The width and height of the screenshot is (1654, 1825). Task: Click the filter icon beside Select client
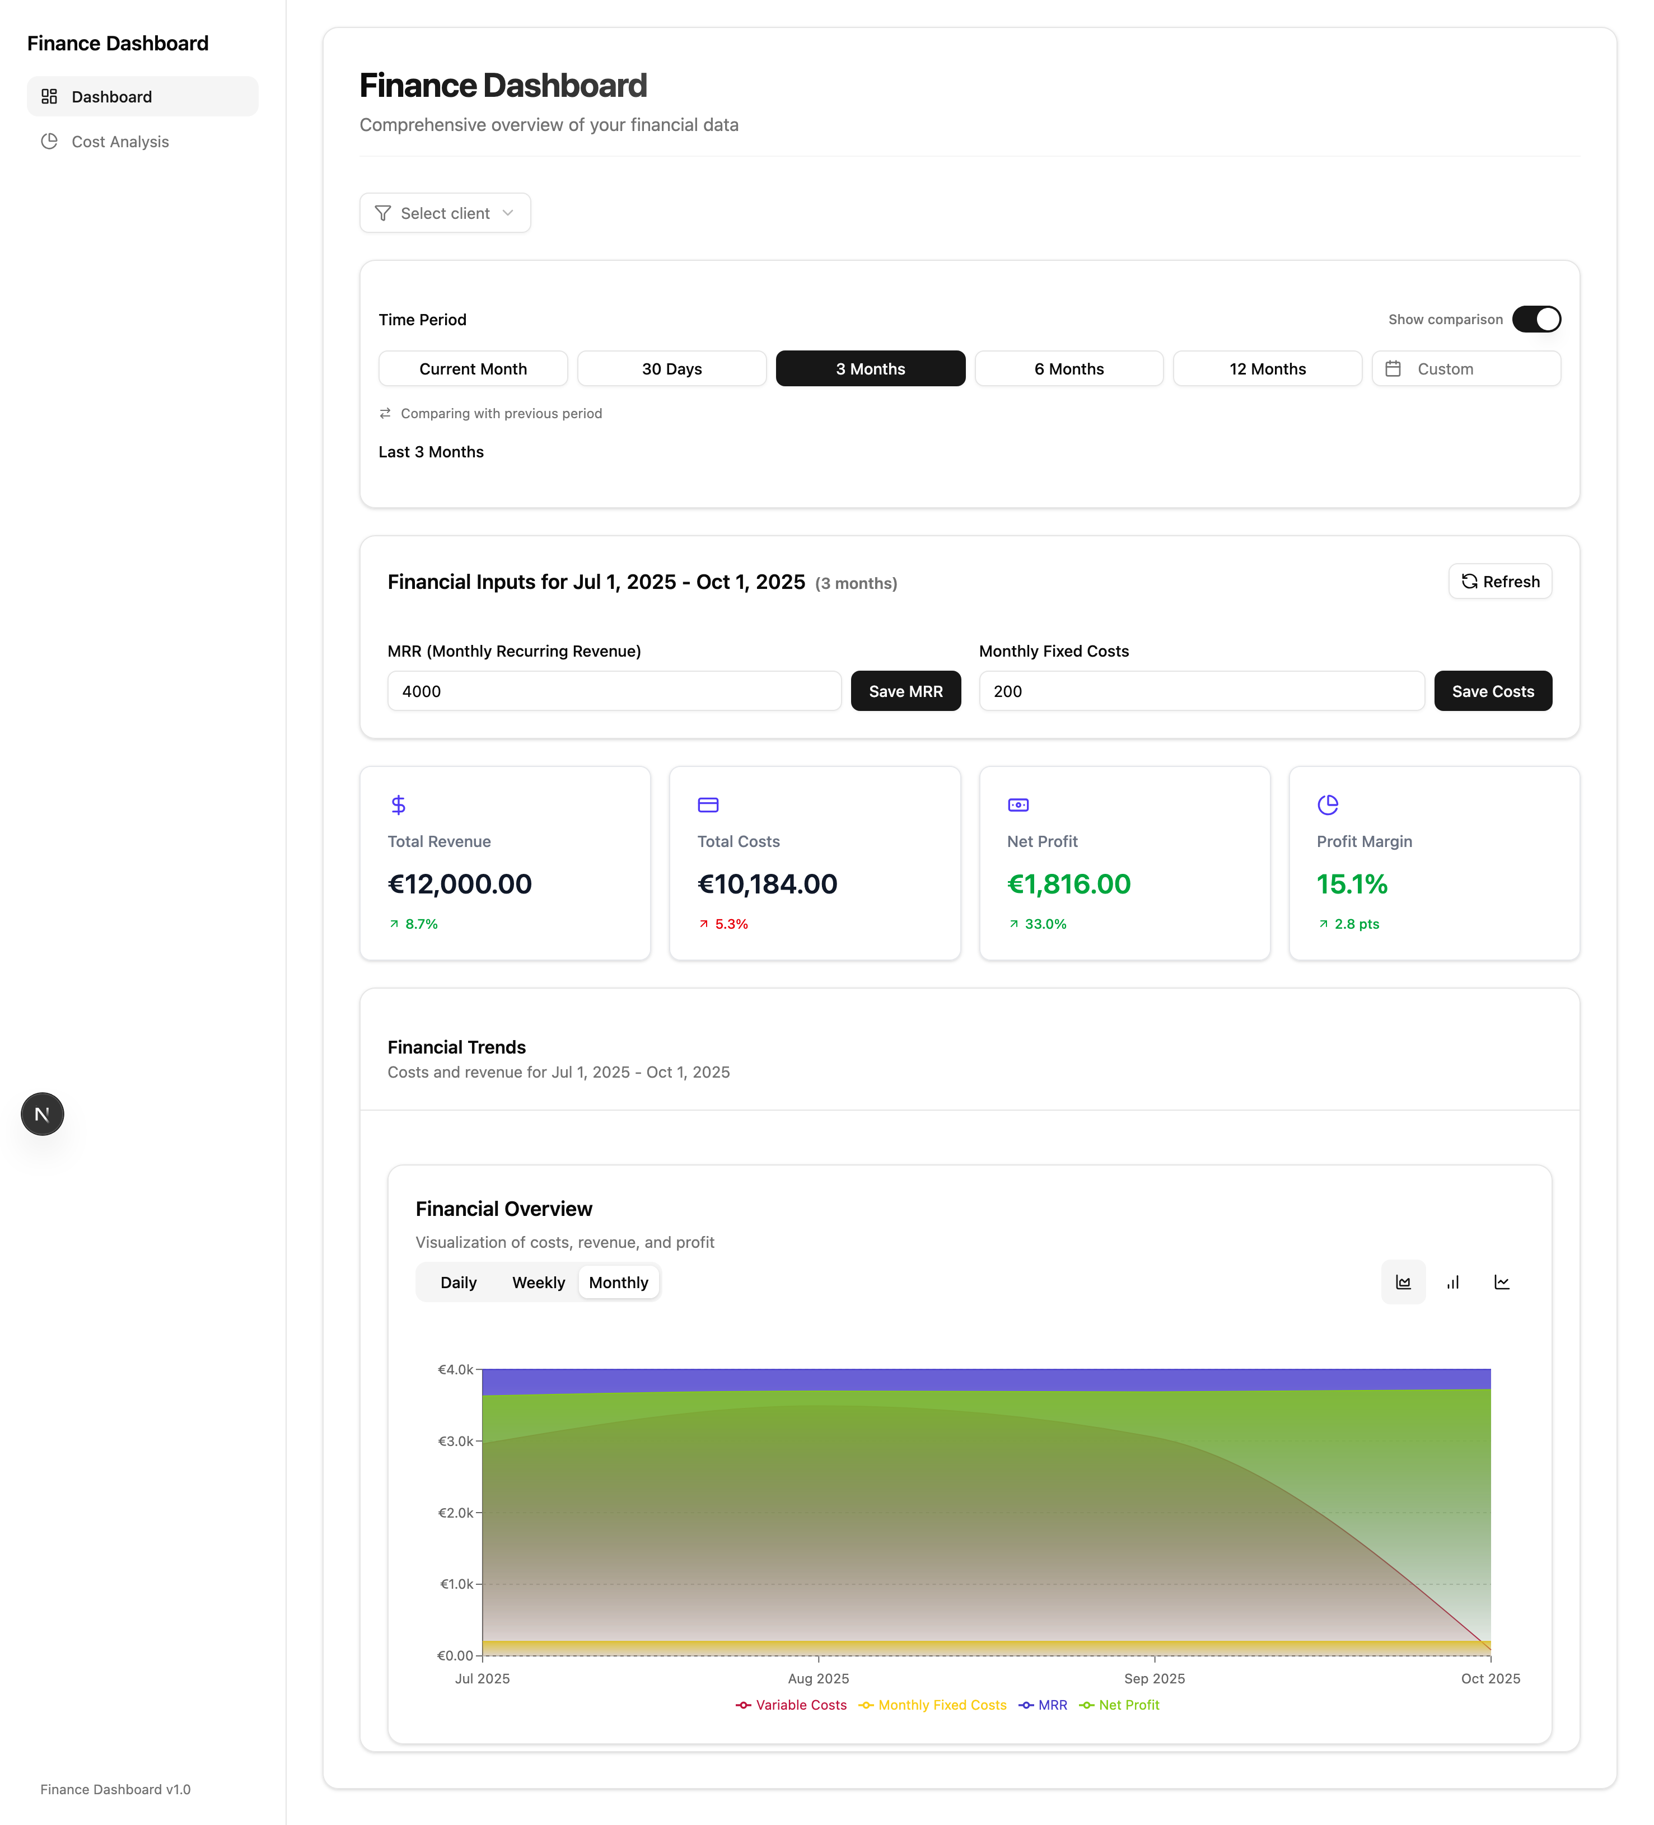coord(383,213)
